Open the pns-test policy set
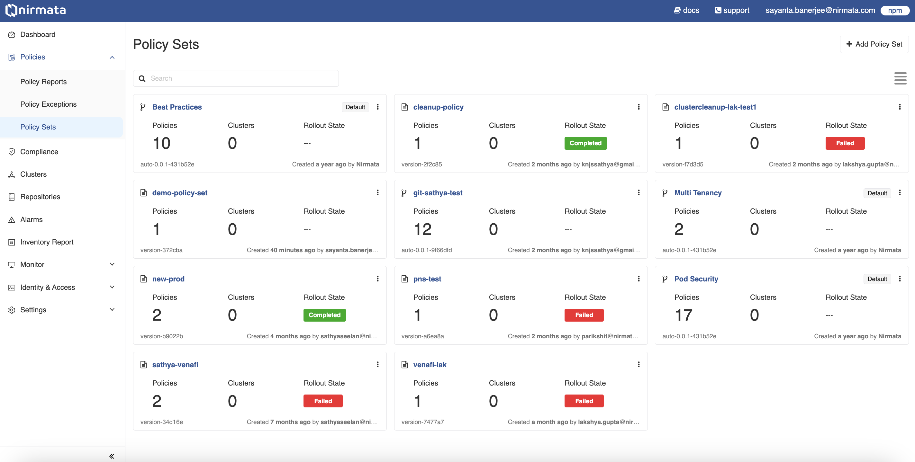 pyautogui.click(x=427, y=279)
